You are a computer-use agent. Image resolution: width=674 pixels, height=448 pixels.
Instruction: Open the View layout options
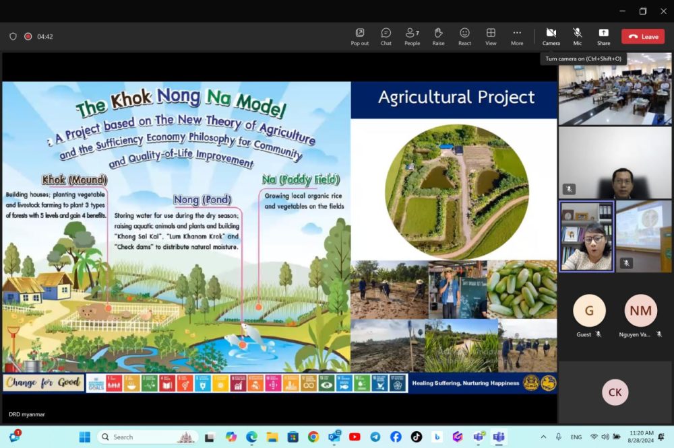pyautogui.click(x=491, y=36)
